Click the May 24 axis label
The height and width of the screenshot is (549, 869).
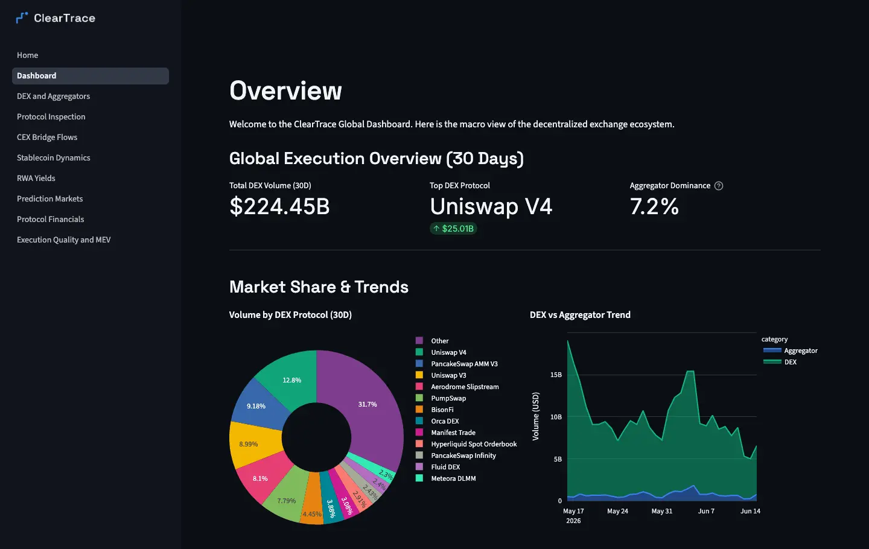(617, 511)
